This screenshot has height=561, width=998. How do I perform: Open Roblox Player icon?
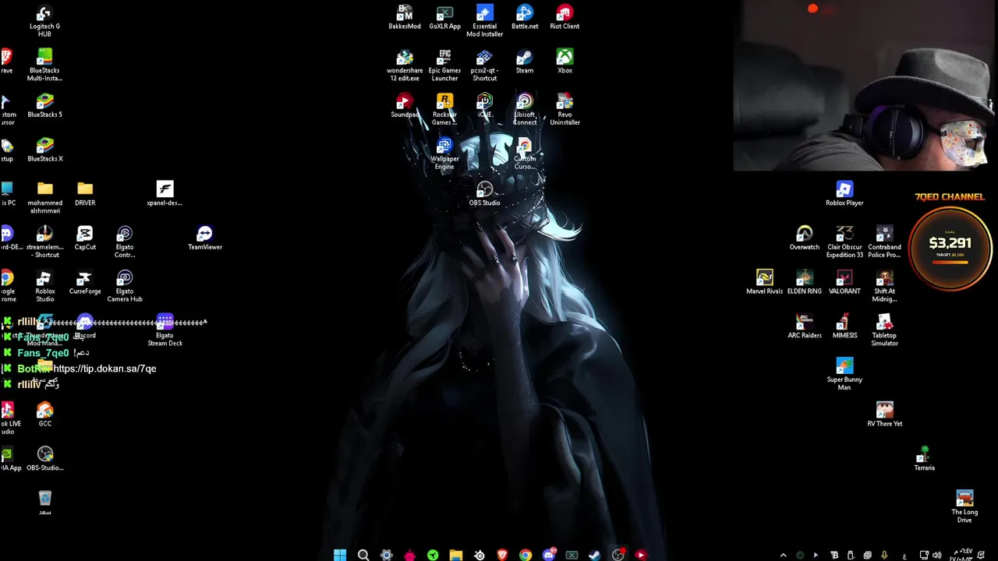[844, 194]
